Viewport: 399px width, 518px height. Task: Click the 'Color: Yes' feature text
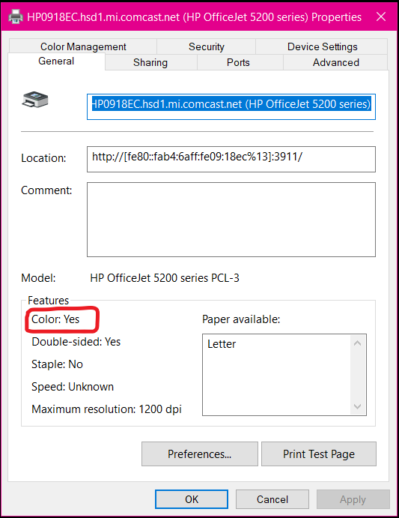point(55,319)
